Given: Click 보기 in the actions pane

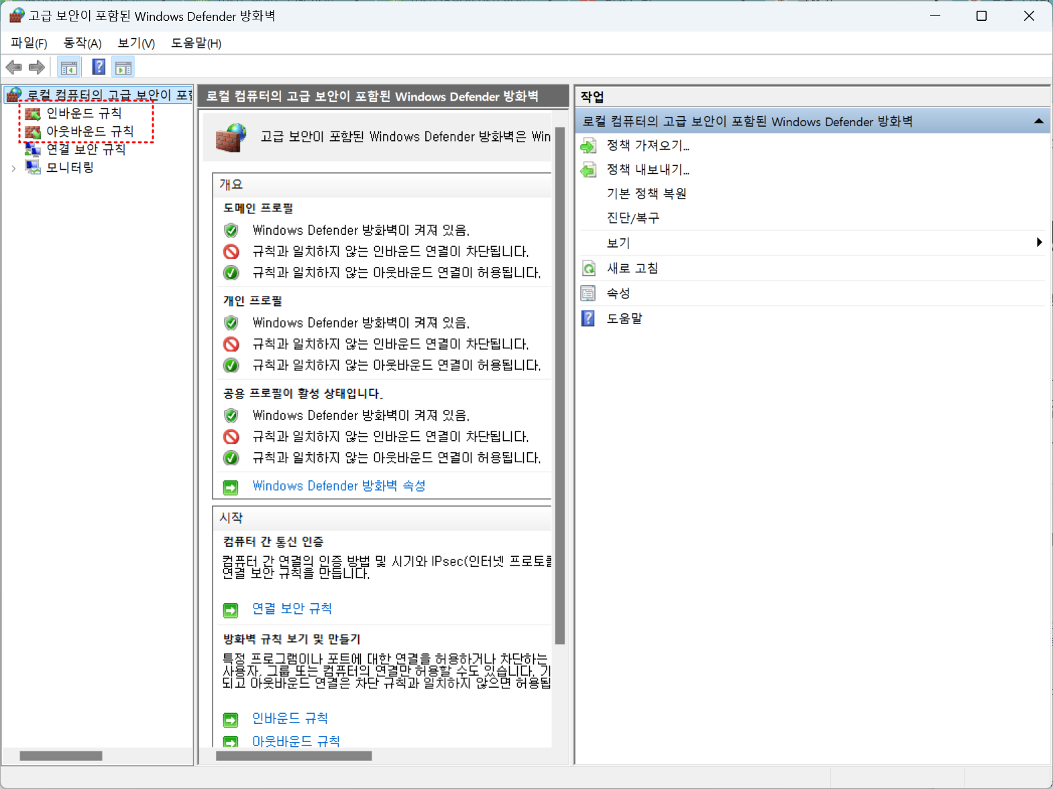Looking at the screenshot, I should click(x=618, y=243).
